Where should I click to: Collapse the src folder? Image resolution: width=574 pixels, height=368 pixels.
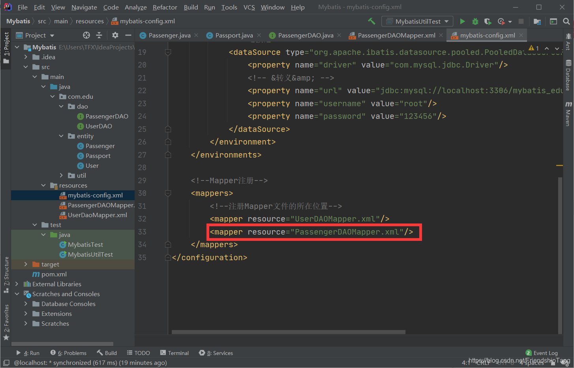coord(26,67)
